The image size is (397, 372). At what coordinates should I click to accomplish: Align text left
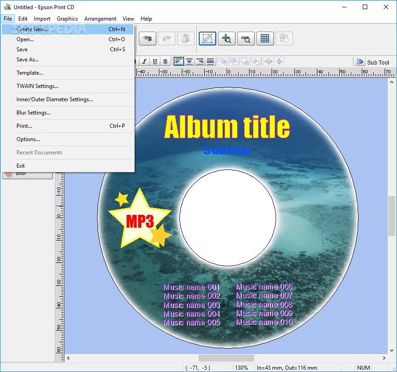179,61
